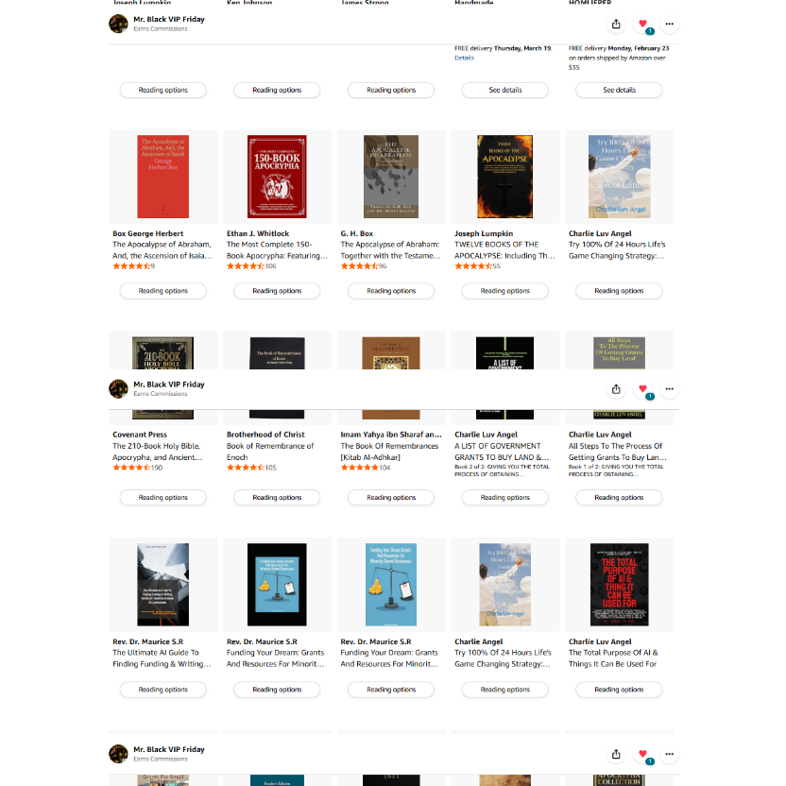The height and width of the screenshot is (786, 786).
Task: Click Reading options under The Ultimate AI Guide
Action: tap(162, 690)
